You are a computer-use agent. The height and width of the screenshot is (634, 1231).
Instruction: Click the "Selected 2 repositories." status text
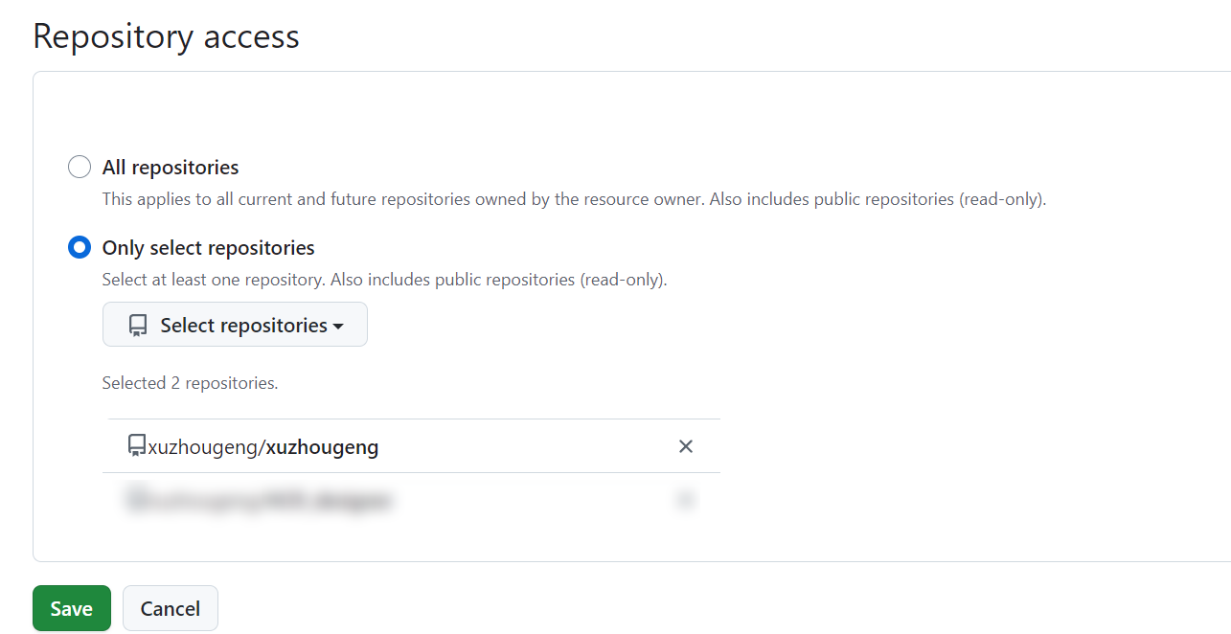tap(190, 383)
